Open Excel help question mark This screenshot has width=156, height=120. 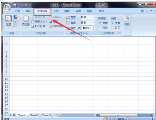pyautogui.click(x=142, y=11)
